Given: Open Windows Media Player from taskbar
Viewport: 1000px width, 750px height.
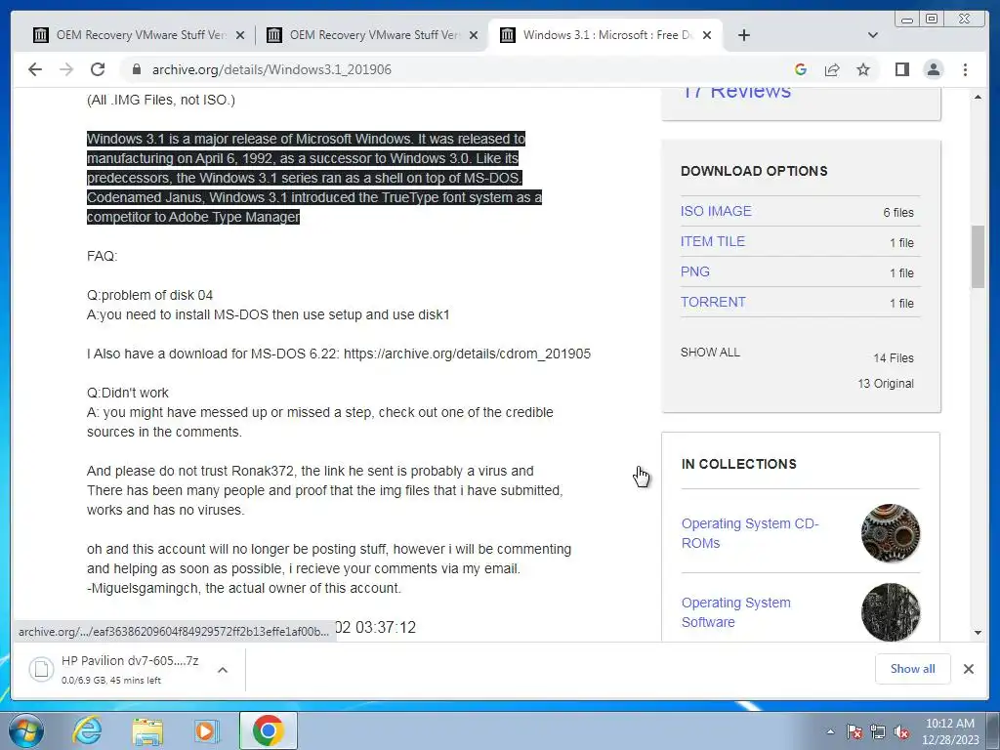Looking at the screenshot, I should tap(207, 730).
